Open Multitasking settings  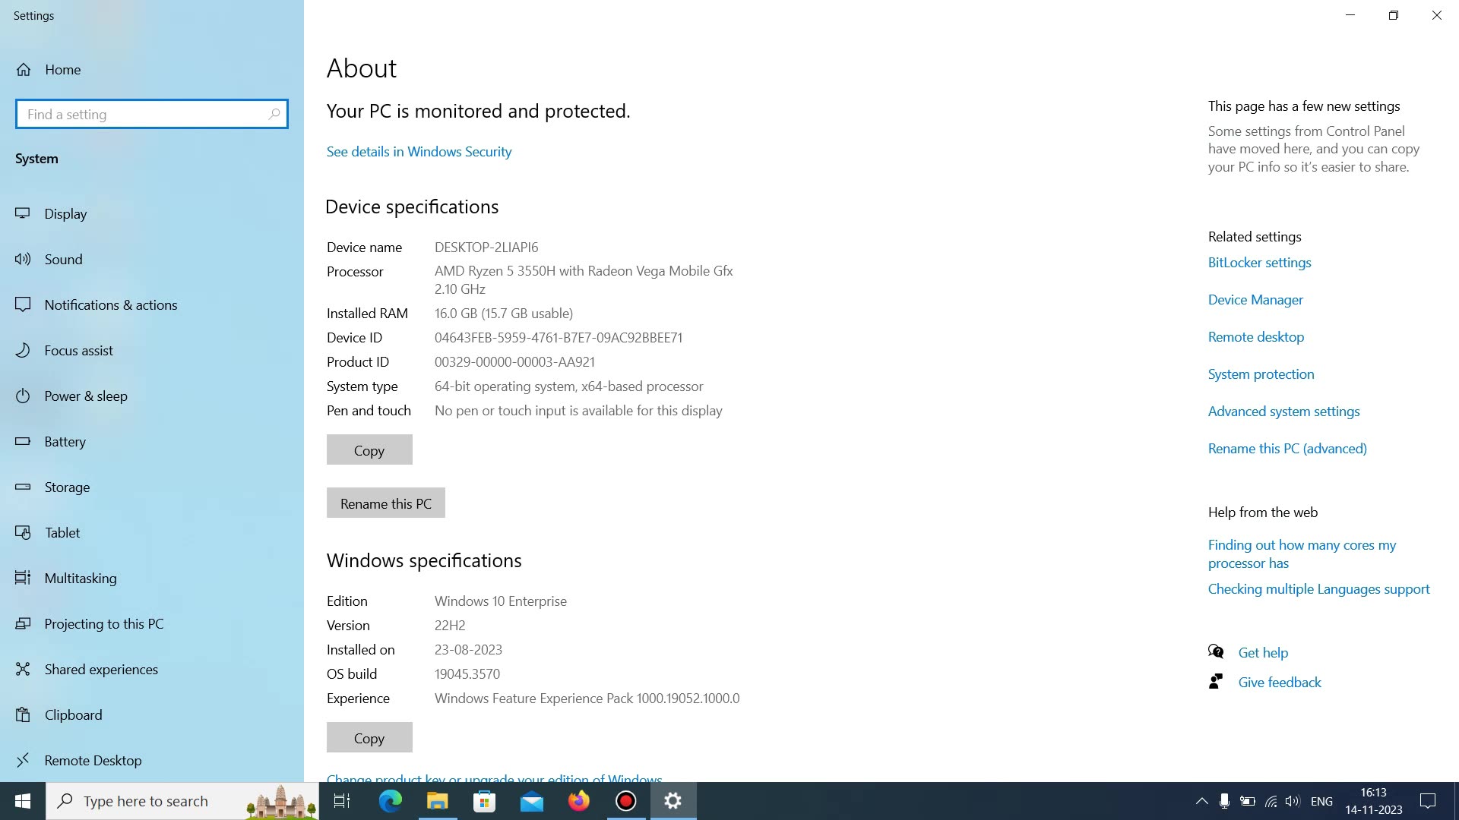point(81,578)
